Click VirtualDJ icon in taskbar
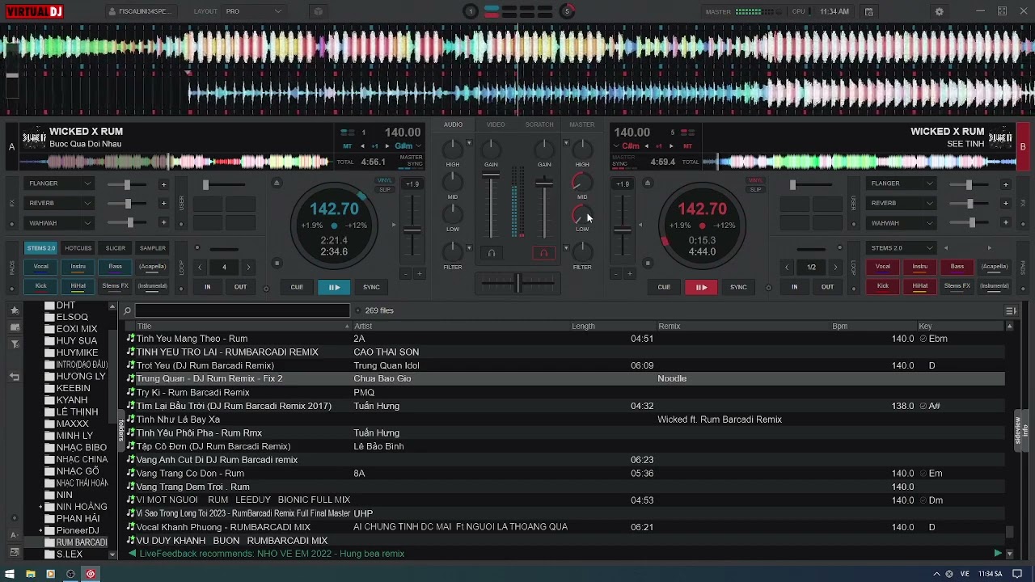 [x=91, y=574]
